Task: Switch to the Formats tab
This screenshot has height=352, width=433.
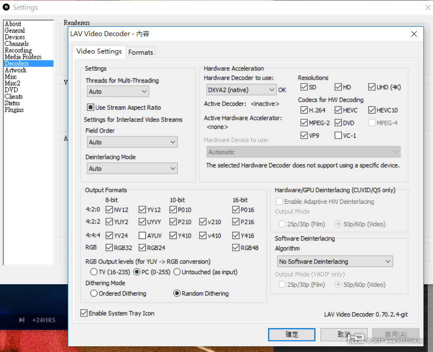Action: coord(141,52)
